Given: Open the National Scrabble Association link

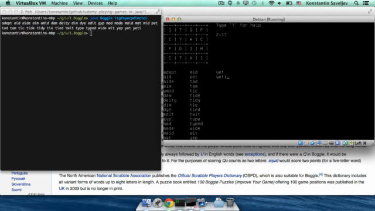Looking at the screenshot, I should pyautogui.click(x=124, y=176).
